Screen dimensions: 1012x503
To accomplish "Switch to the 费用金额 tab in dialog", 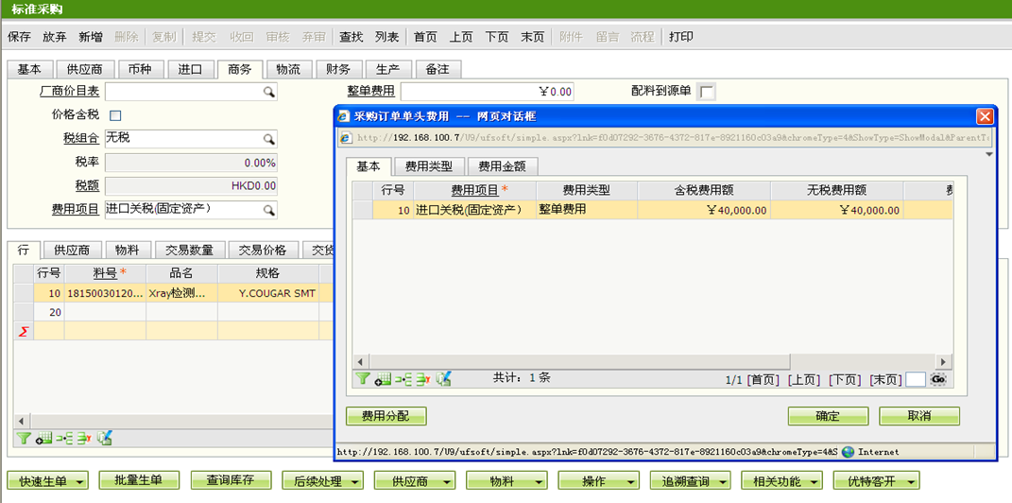I will 502,166.
